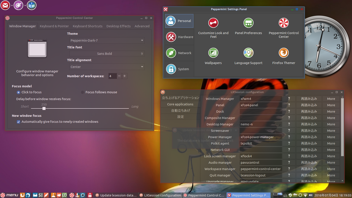Switch to the Keyboard & Pointer tab
The image size is (352, 198).
[x=54, y=26]
